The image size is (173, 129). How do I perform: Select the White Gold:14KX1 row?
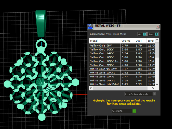coord(122,81)
